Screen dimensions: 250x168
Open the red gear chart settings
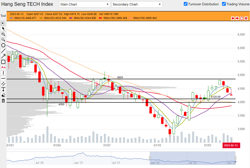[x=246, y=18]
